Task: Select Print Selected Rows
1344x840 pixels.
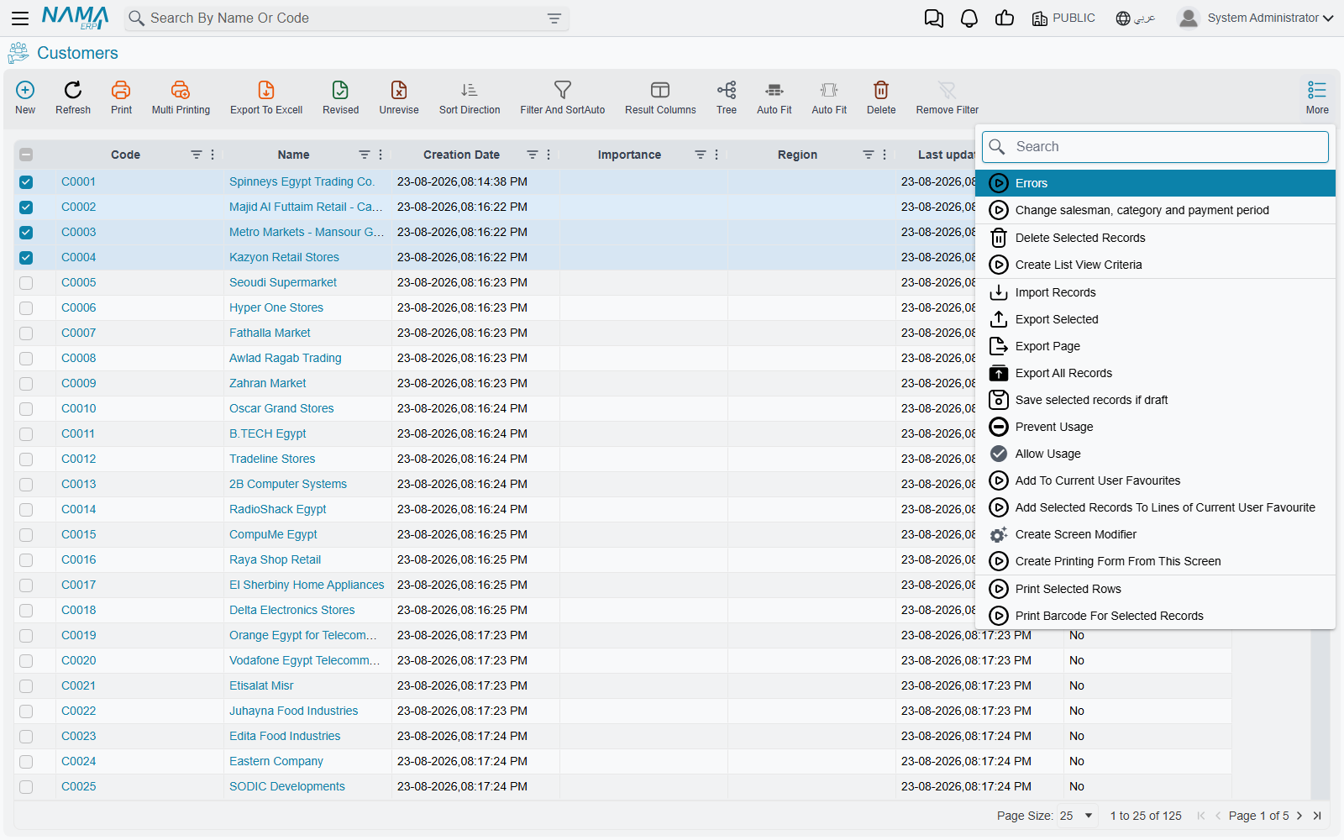Action: (x=1155, y=589)
